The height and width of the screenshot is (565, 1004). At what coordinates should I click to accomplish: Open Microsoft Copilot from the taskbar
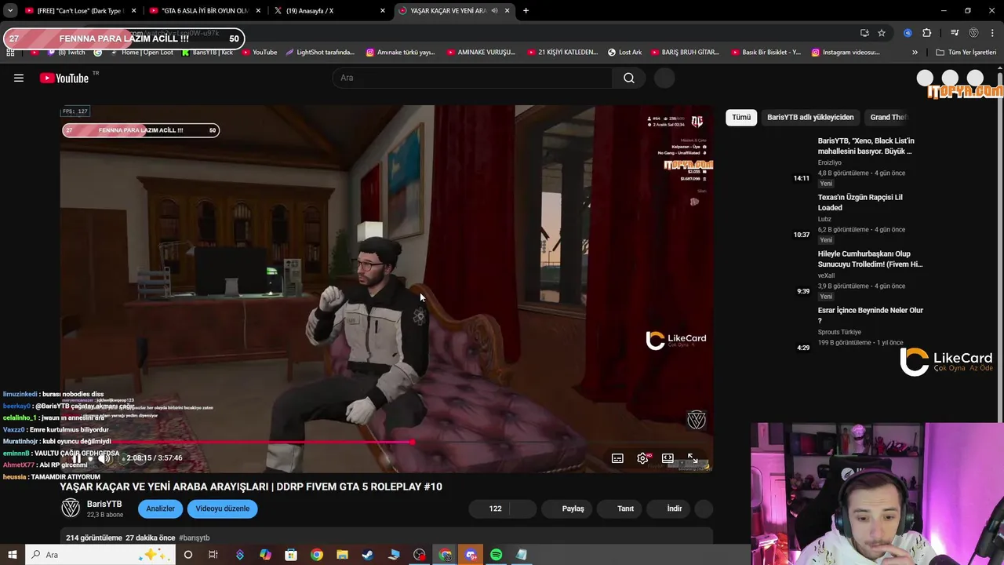265,555
